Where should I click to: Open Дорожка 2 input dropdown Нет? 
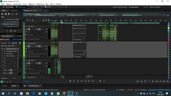point(36,32)
